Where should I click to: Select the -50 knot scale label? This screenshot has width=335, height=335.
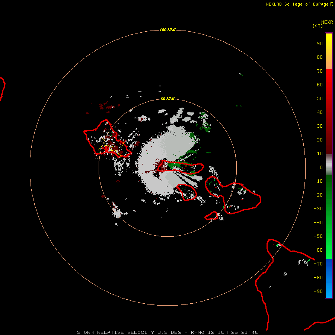[318, 236]
